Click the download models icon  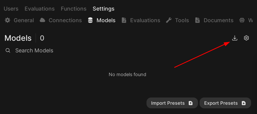(x=234, y=38)
